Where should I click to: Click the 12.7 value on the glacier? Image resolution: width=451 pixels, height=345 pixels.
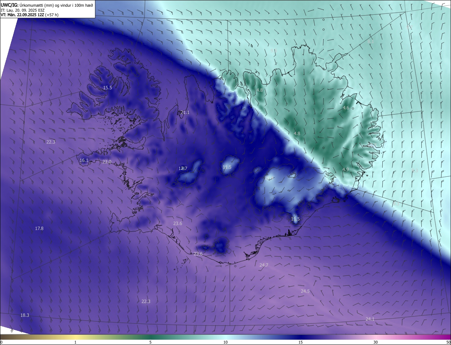click(183, 168)
